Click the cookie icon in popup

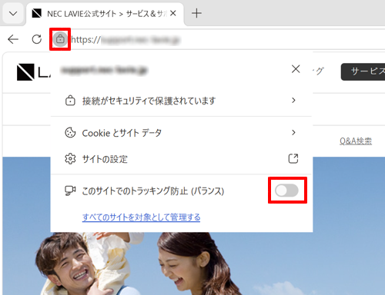[70, 133]
